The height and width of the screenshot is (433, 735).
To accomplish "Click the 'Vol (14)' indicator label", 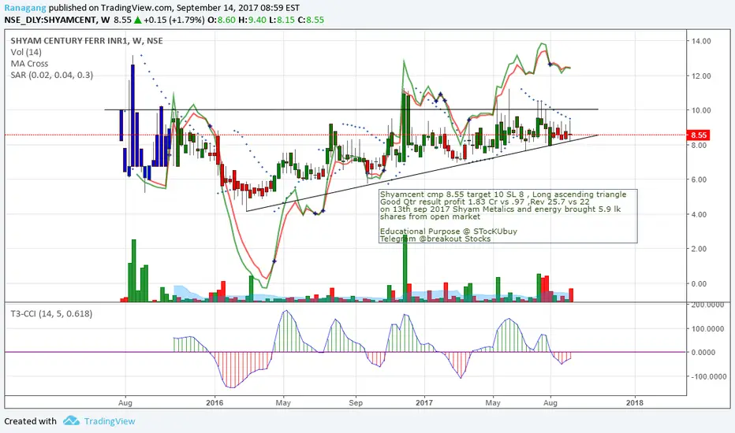I will coord(26,52).
